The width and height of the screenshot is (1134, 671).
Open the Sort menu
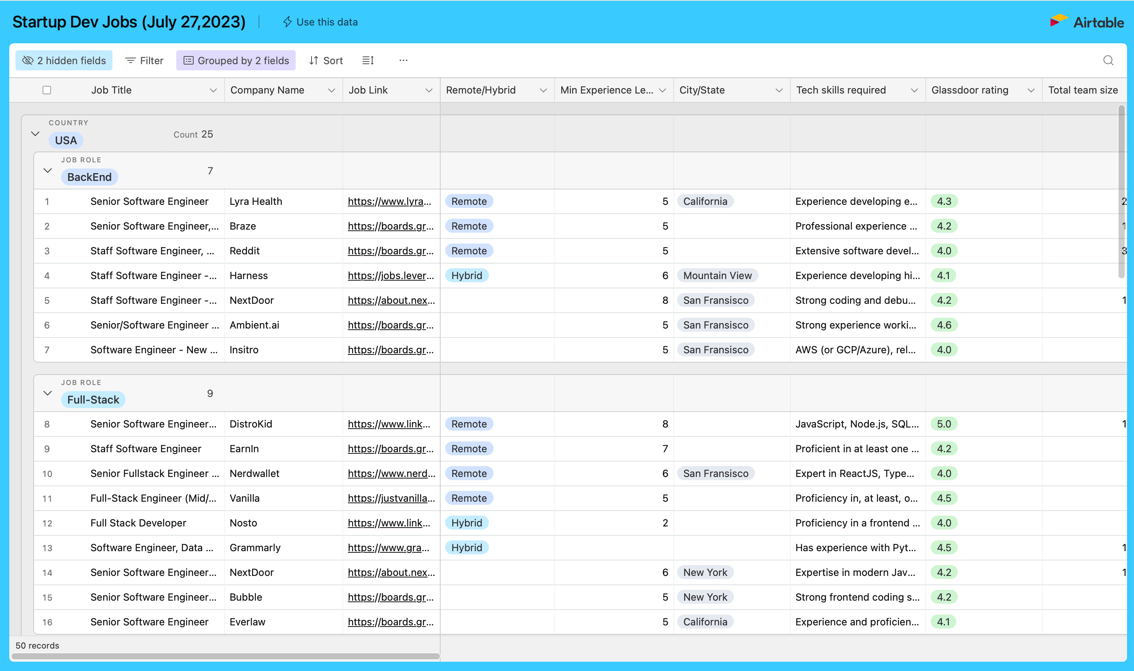point(325,60)
